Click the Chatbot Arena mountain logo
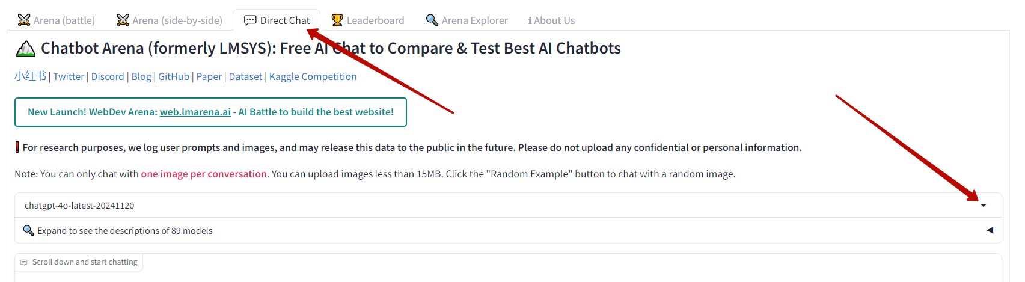The width and height of the screenshot is (1025, 282). pos(25,49)
